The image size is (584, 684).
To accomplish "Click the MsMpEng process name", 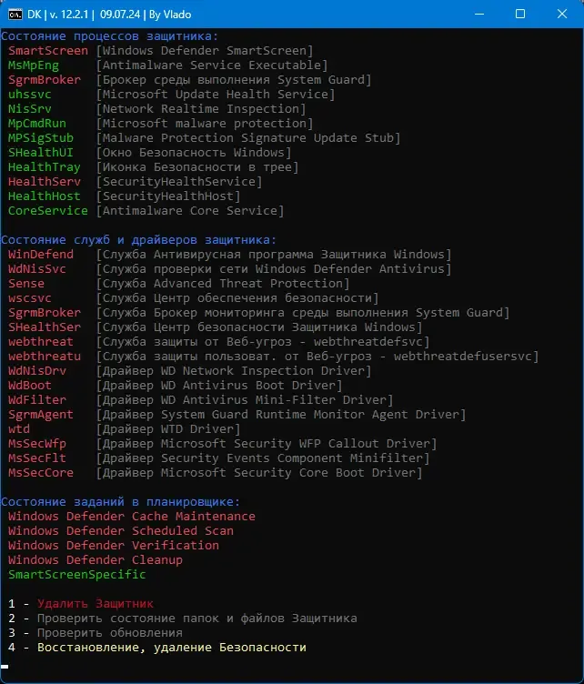I will tap(33, 65).
